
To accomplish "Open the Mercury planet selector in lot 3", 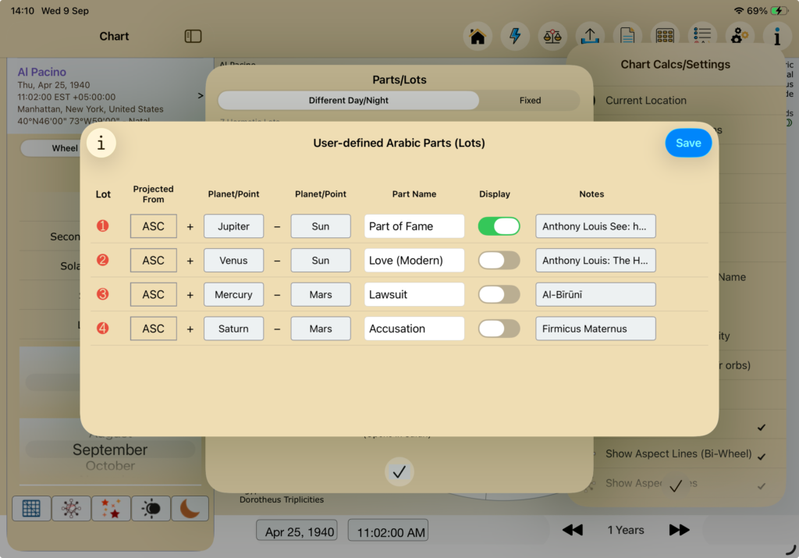I will tap(233, 294).
